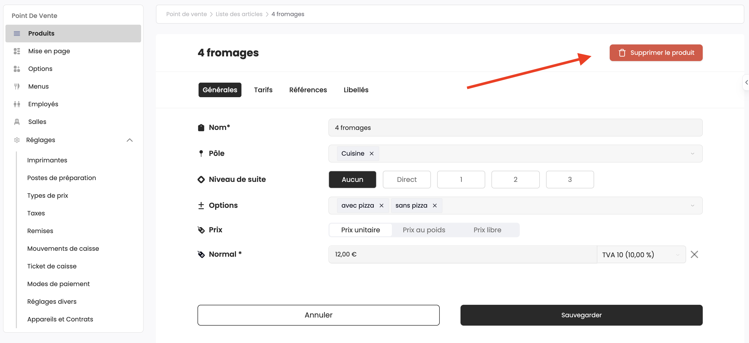The height and width of the screenshot is (343, 749).
Task: Click the Salles chair icon
Action: click(x=17, y=122)
